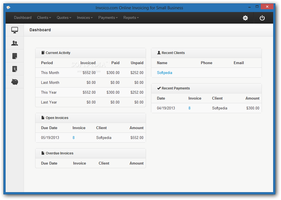Expand the Invoices dropdown menu
This screenshot has width=281, height=200.
click(85, 17)
